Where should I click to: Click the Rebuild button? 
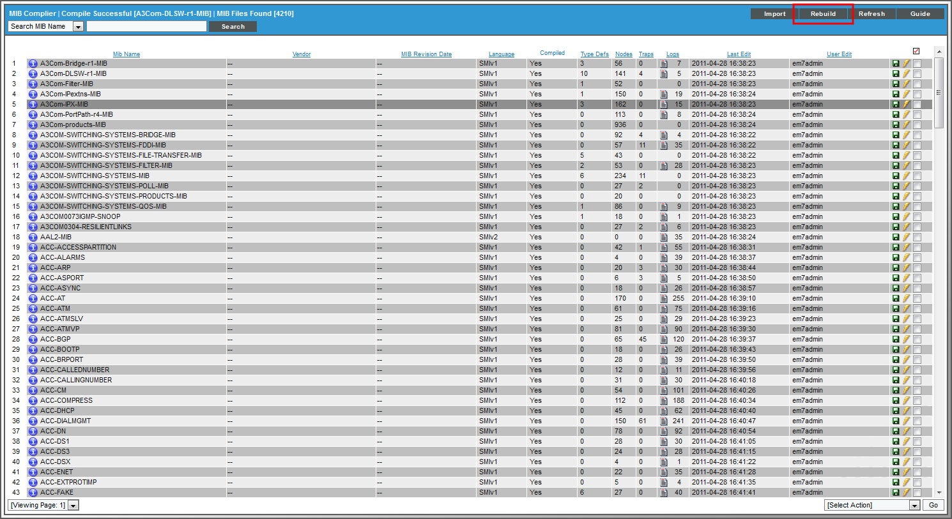click(822, 13)
